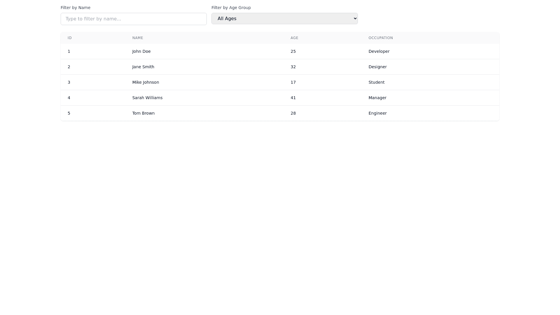The image size is (560, 315).
Task: Select the Sarah Williams name cell
Action: (147, 98)
